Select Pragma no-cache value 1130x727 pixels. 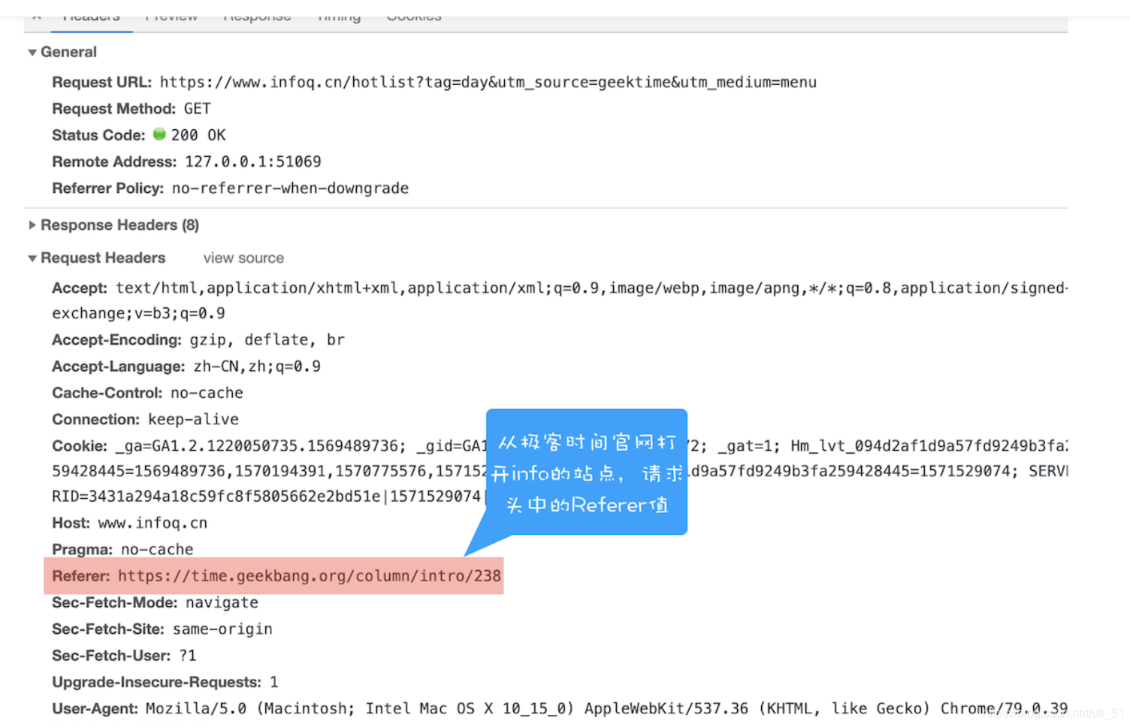tap(157, 550)
